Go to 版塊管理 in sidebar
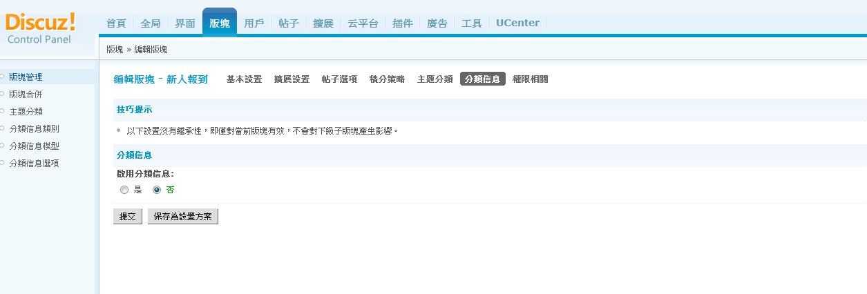 (26, 77)
